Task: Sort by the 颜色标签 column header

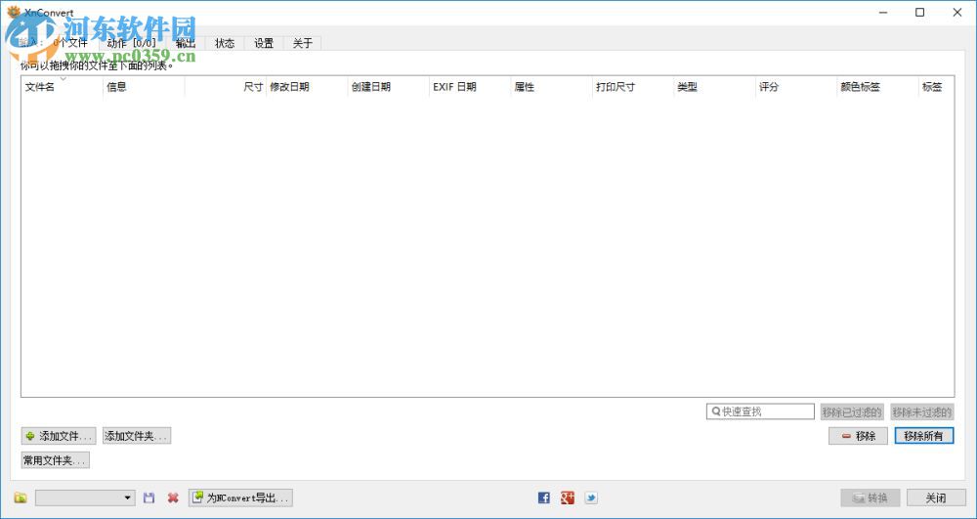Action: tap(878, 87)
